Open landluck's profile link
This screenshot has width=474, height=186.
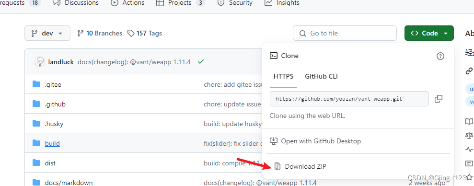(61, 62)
